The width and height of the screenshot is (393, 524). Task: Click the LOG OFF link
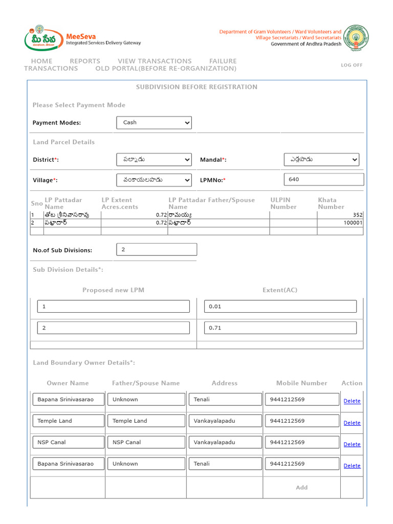coord(352,65)
